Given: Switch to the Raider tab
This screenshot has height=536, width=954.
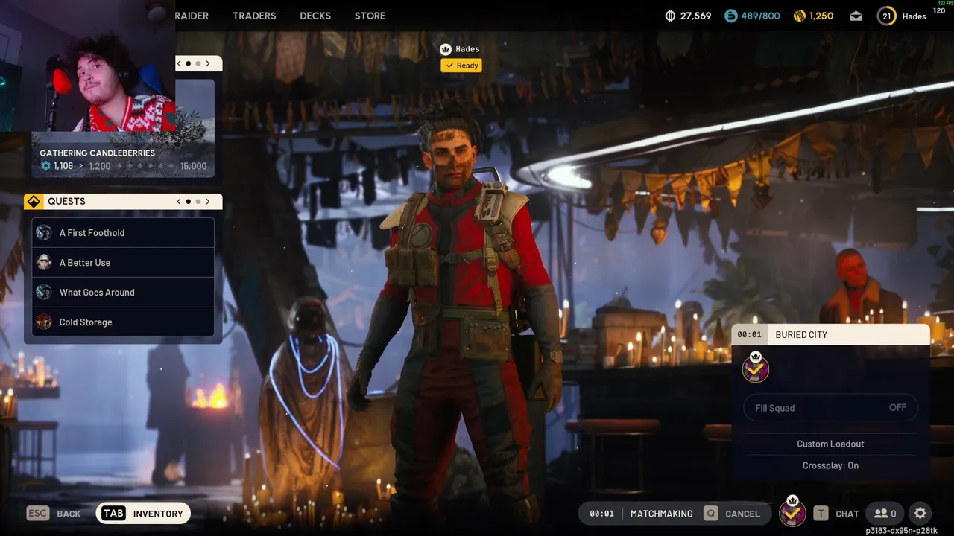Looking at the screenshot, I should 192,16.
